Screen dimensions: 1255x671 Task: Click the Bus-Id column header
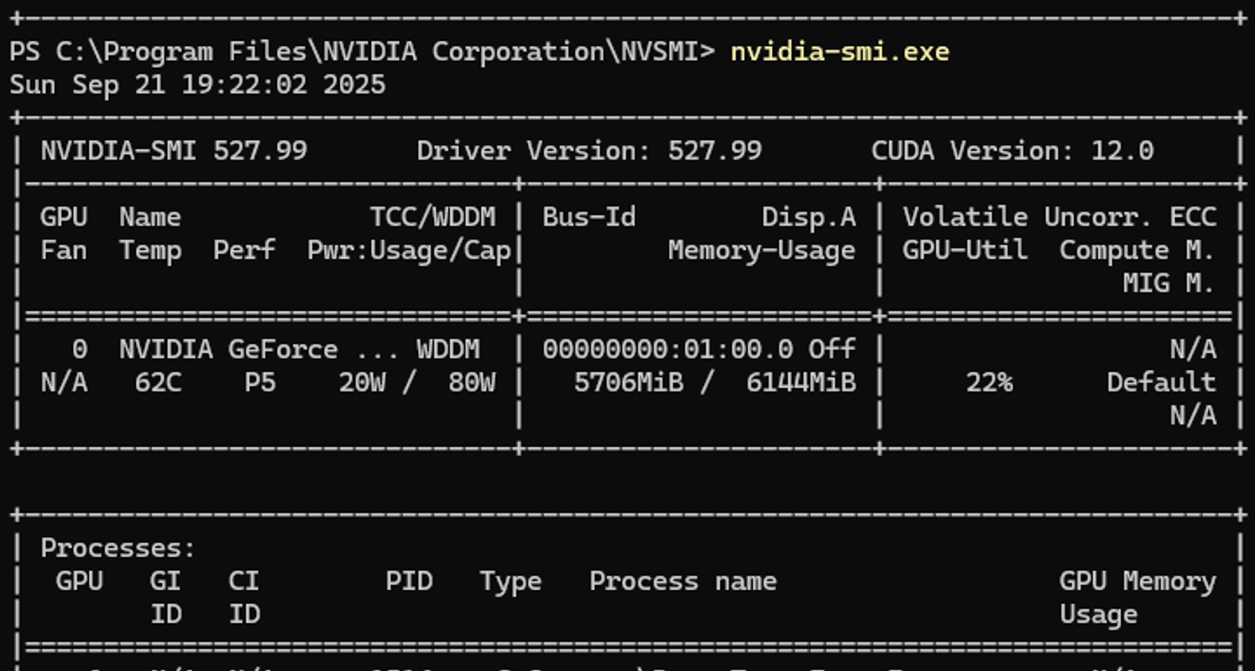point(589,217)
